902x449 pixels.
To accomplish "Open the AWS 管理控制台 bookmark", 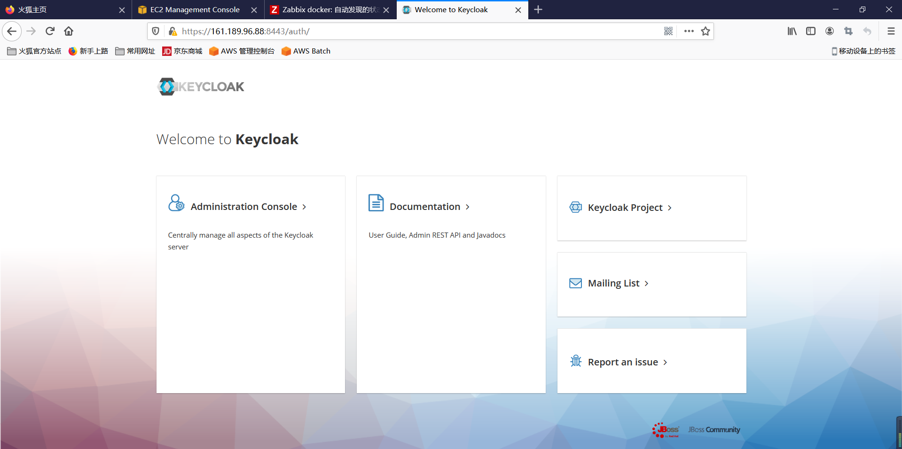I will tap(242, 51).
